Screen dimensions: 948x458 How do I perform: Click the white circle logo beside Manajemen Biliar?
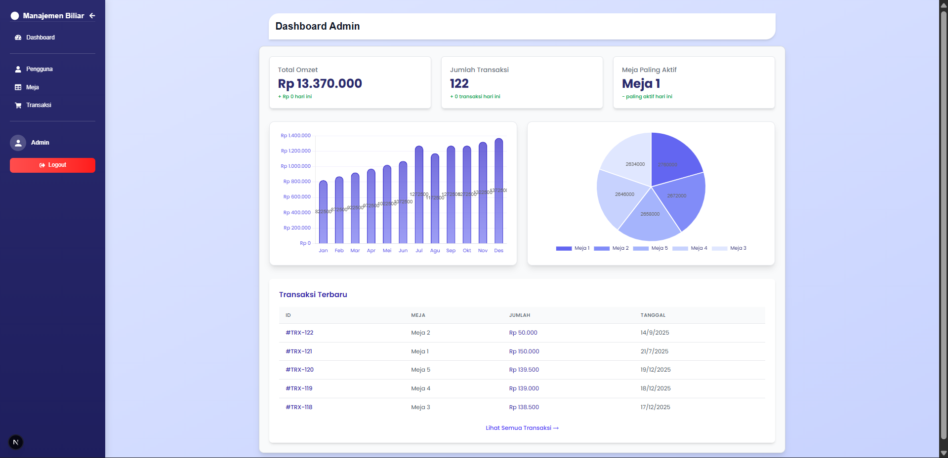(x=15, y=16)
